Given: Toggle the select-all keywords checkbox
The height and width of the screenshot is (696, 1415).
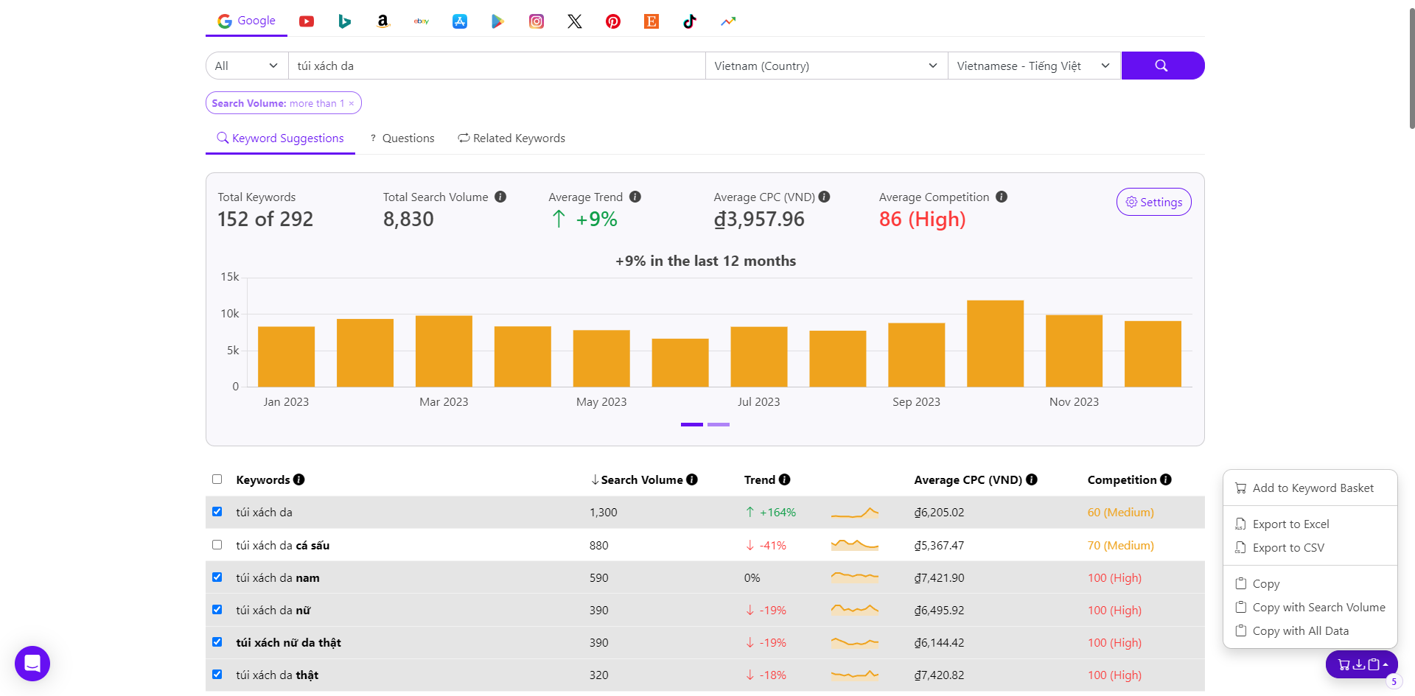Looking at the screenshot, I should tap(217, 479).
